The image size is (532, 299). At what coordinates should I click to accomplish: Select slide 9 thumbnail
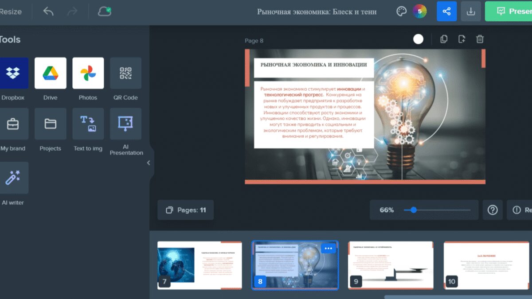(391, 265)
